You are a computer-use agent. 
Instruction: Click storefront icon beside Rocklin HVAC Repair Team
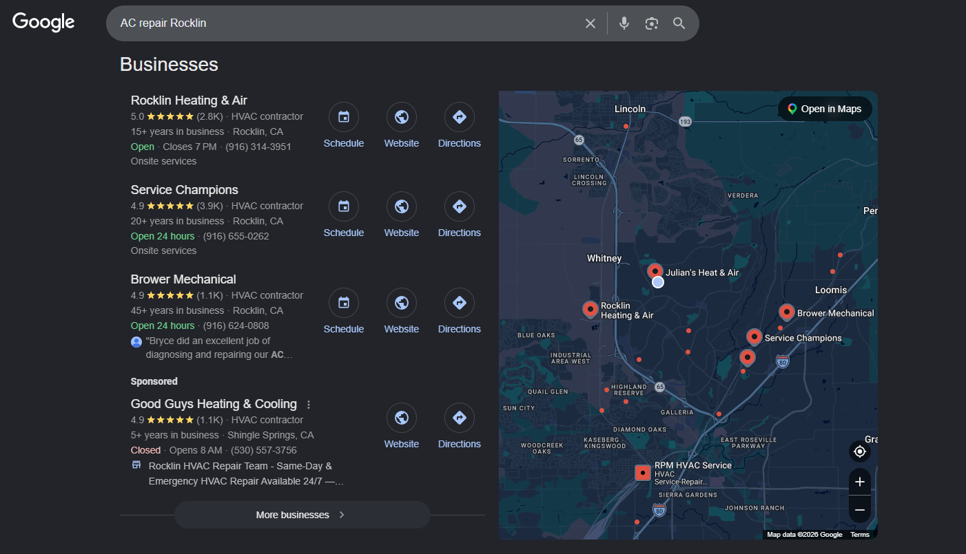[136, 465]
